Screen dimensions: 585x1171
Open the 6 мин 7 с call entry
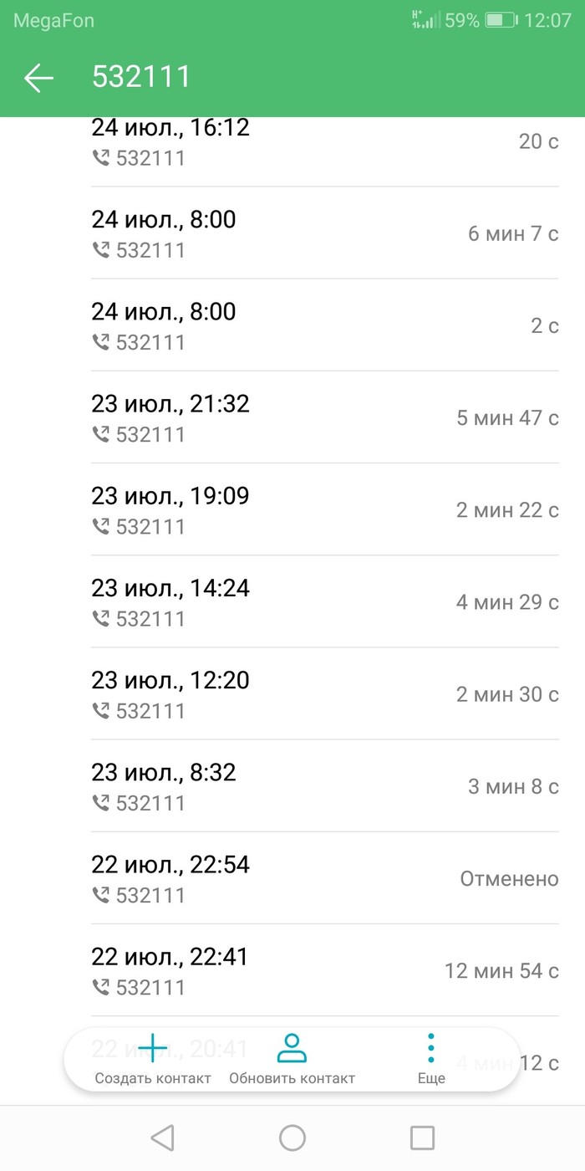click(324, 233)
